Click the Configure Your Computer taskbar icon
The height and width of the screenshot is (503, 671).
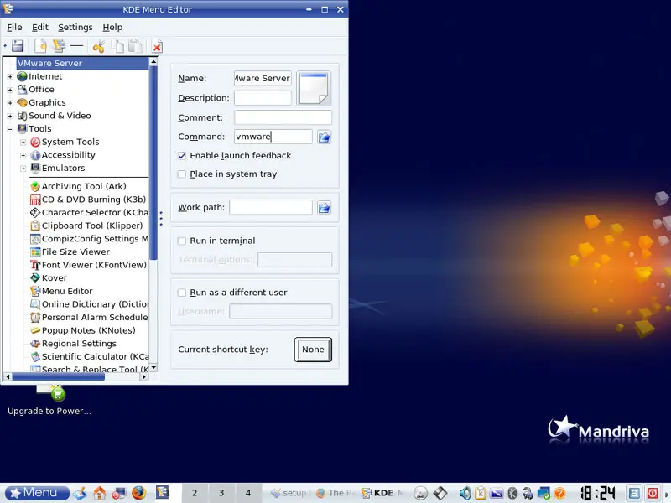click(119, 493)
